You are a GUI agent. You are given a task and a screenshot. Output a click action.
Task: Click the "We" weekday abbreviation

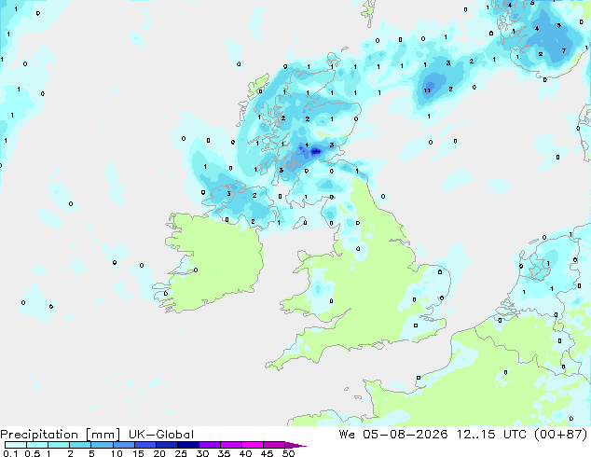347,434
